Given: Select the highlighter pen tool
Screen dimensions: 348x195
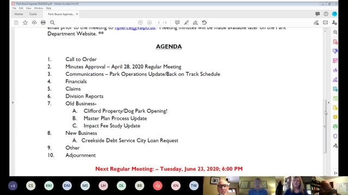Looking at the screenshot, I should pos(187,23).
